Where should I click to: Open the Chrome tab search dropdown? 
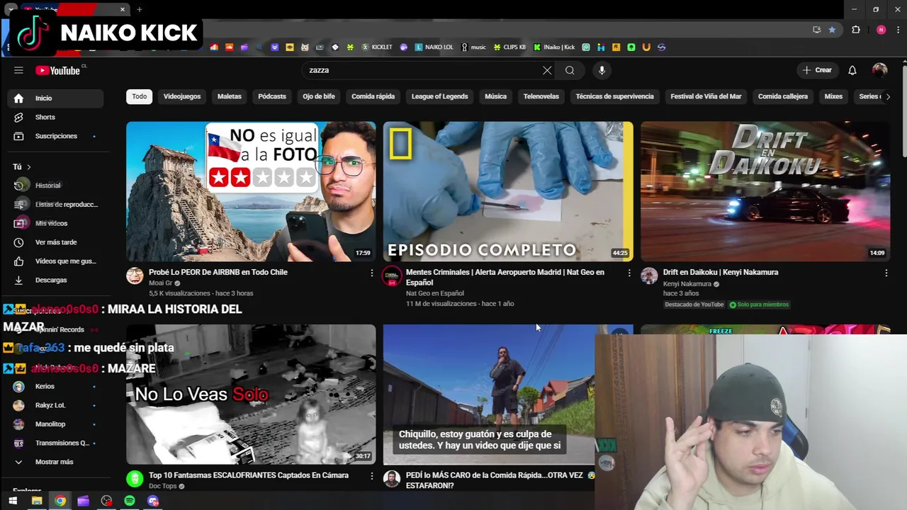[11, 9]
